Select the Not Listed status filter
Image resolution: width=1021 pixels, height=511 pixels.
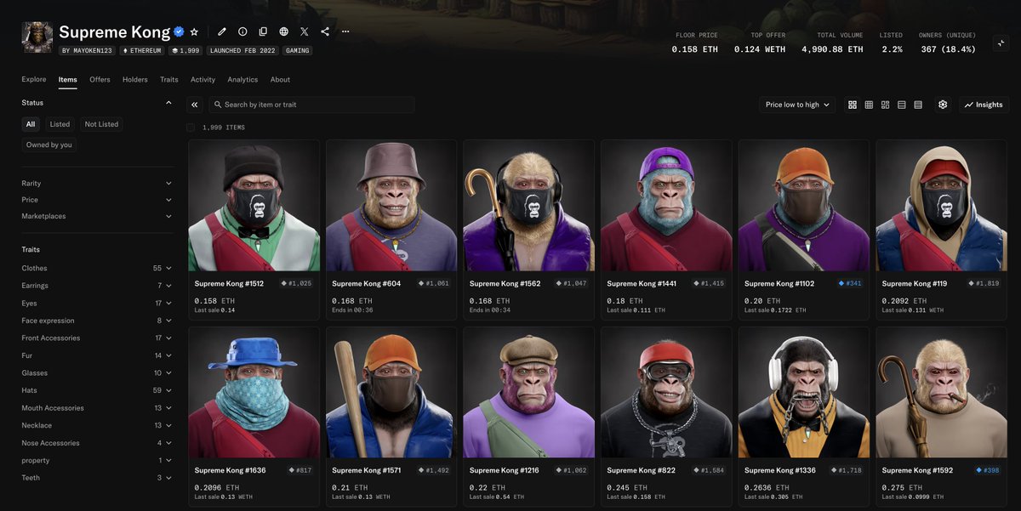(101, 124)
